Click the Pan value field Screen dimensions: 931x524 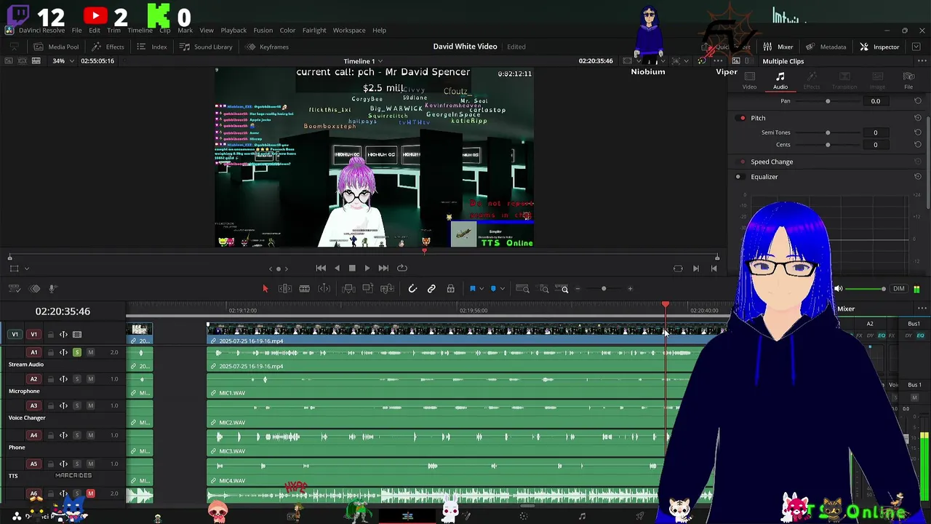(876, 101)
